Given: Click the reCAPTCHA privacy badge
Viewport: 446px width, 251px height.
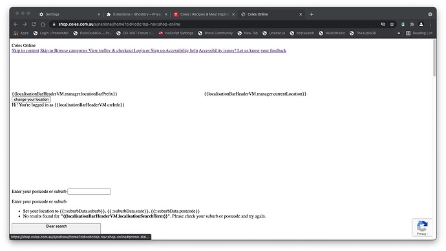Looking at the screenshot, I should (422, 227).
